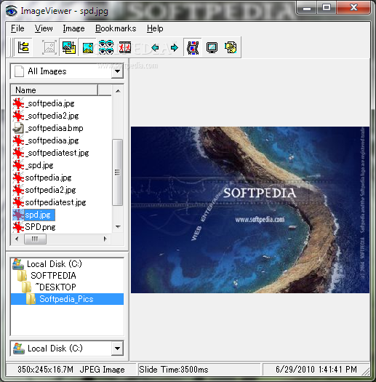The width and height of the screenshot is (376, 382).
Task: Go to previous image with left arrow
Action: pos(155,47)
